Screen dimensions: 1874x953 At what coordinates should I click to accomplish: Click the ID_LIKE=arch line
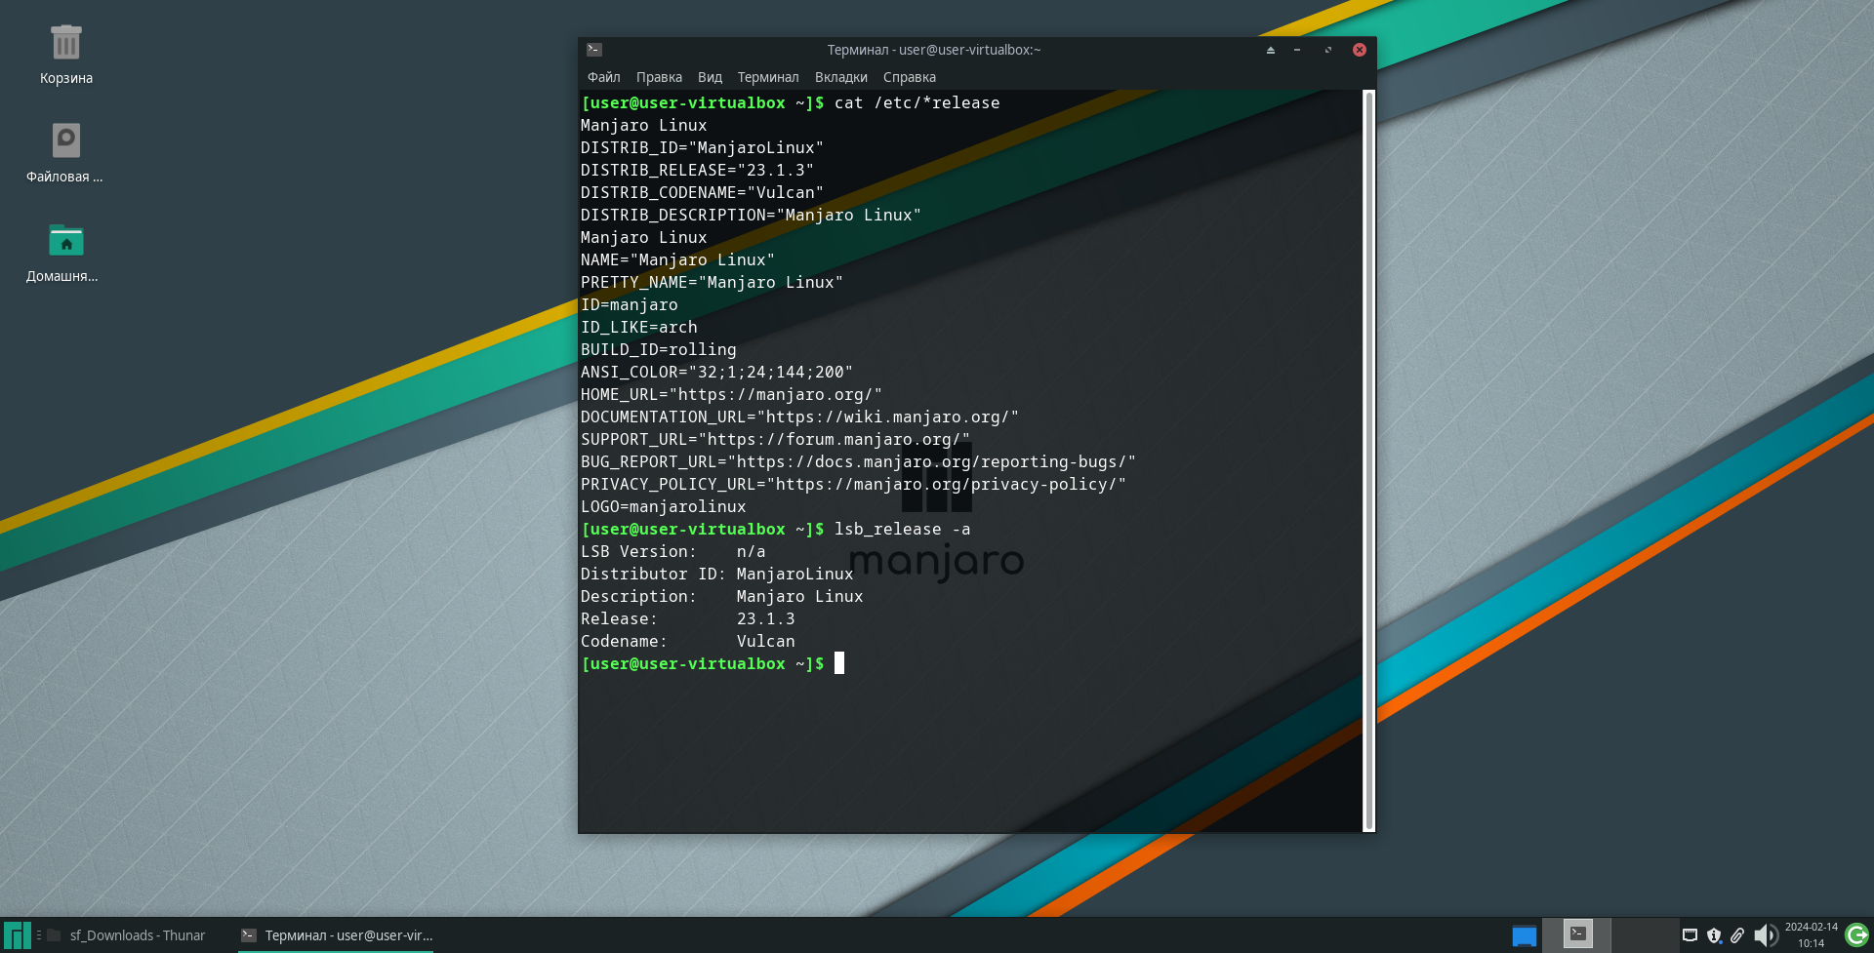638,328
